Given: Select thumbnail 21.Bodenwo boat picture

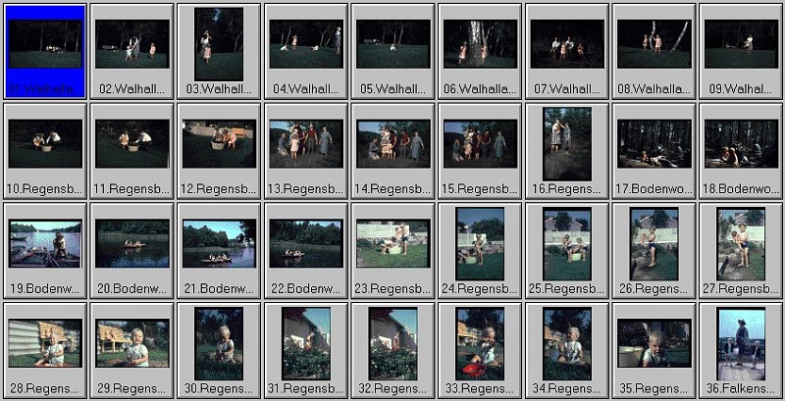Looking at the screenshot, I should (x=219, y=243).
